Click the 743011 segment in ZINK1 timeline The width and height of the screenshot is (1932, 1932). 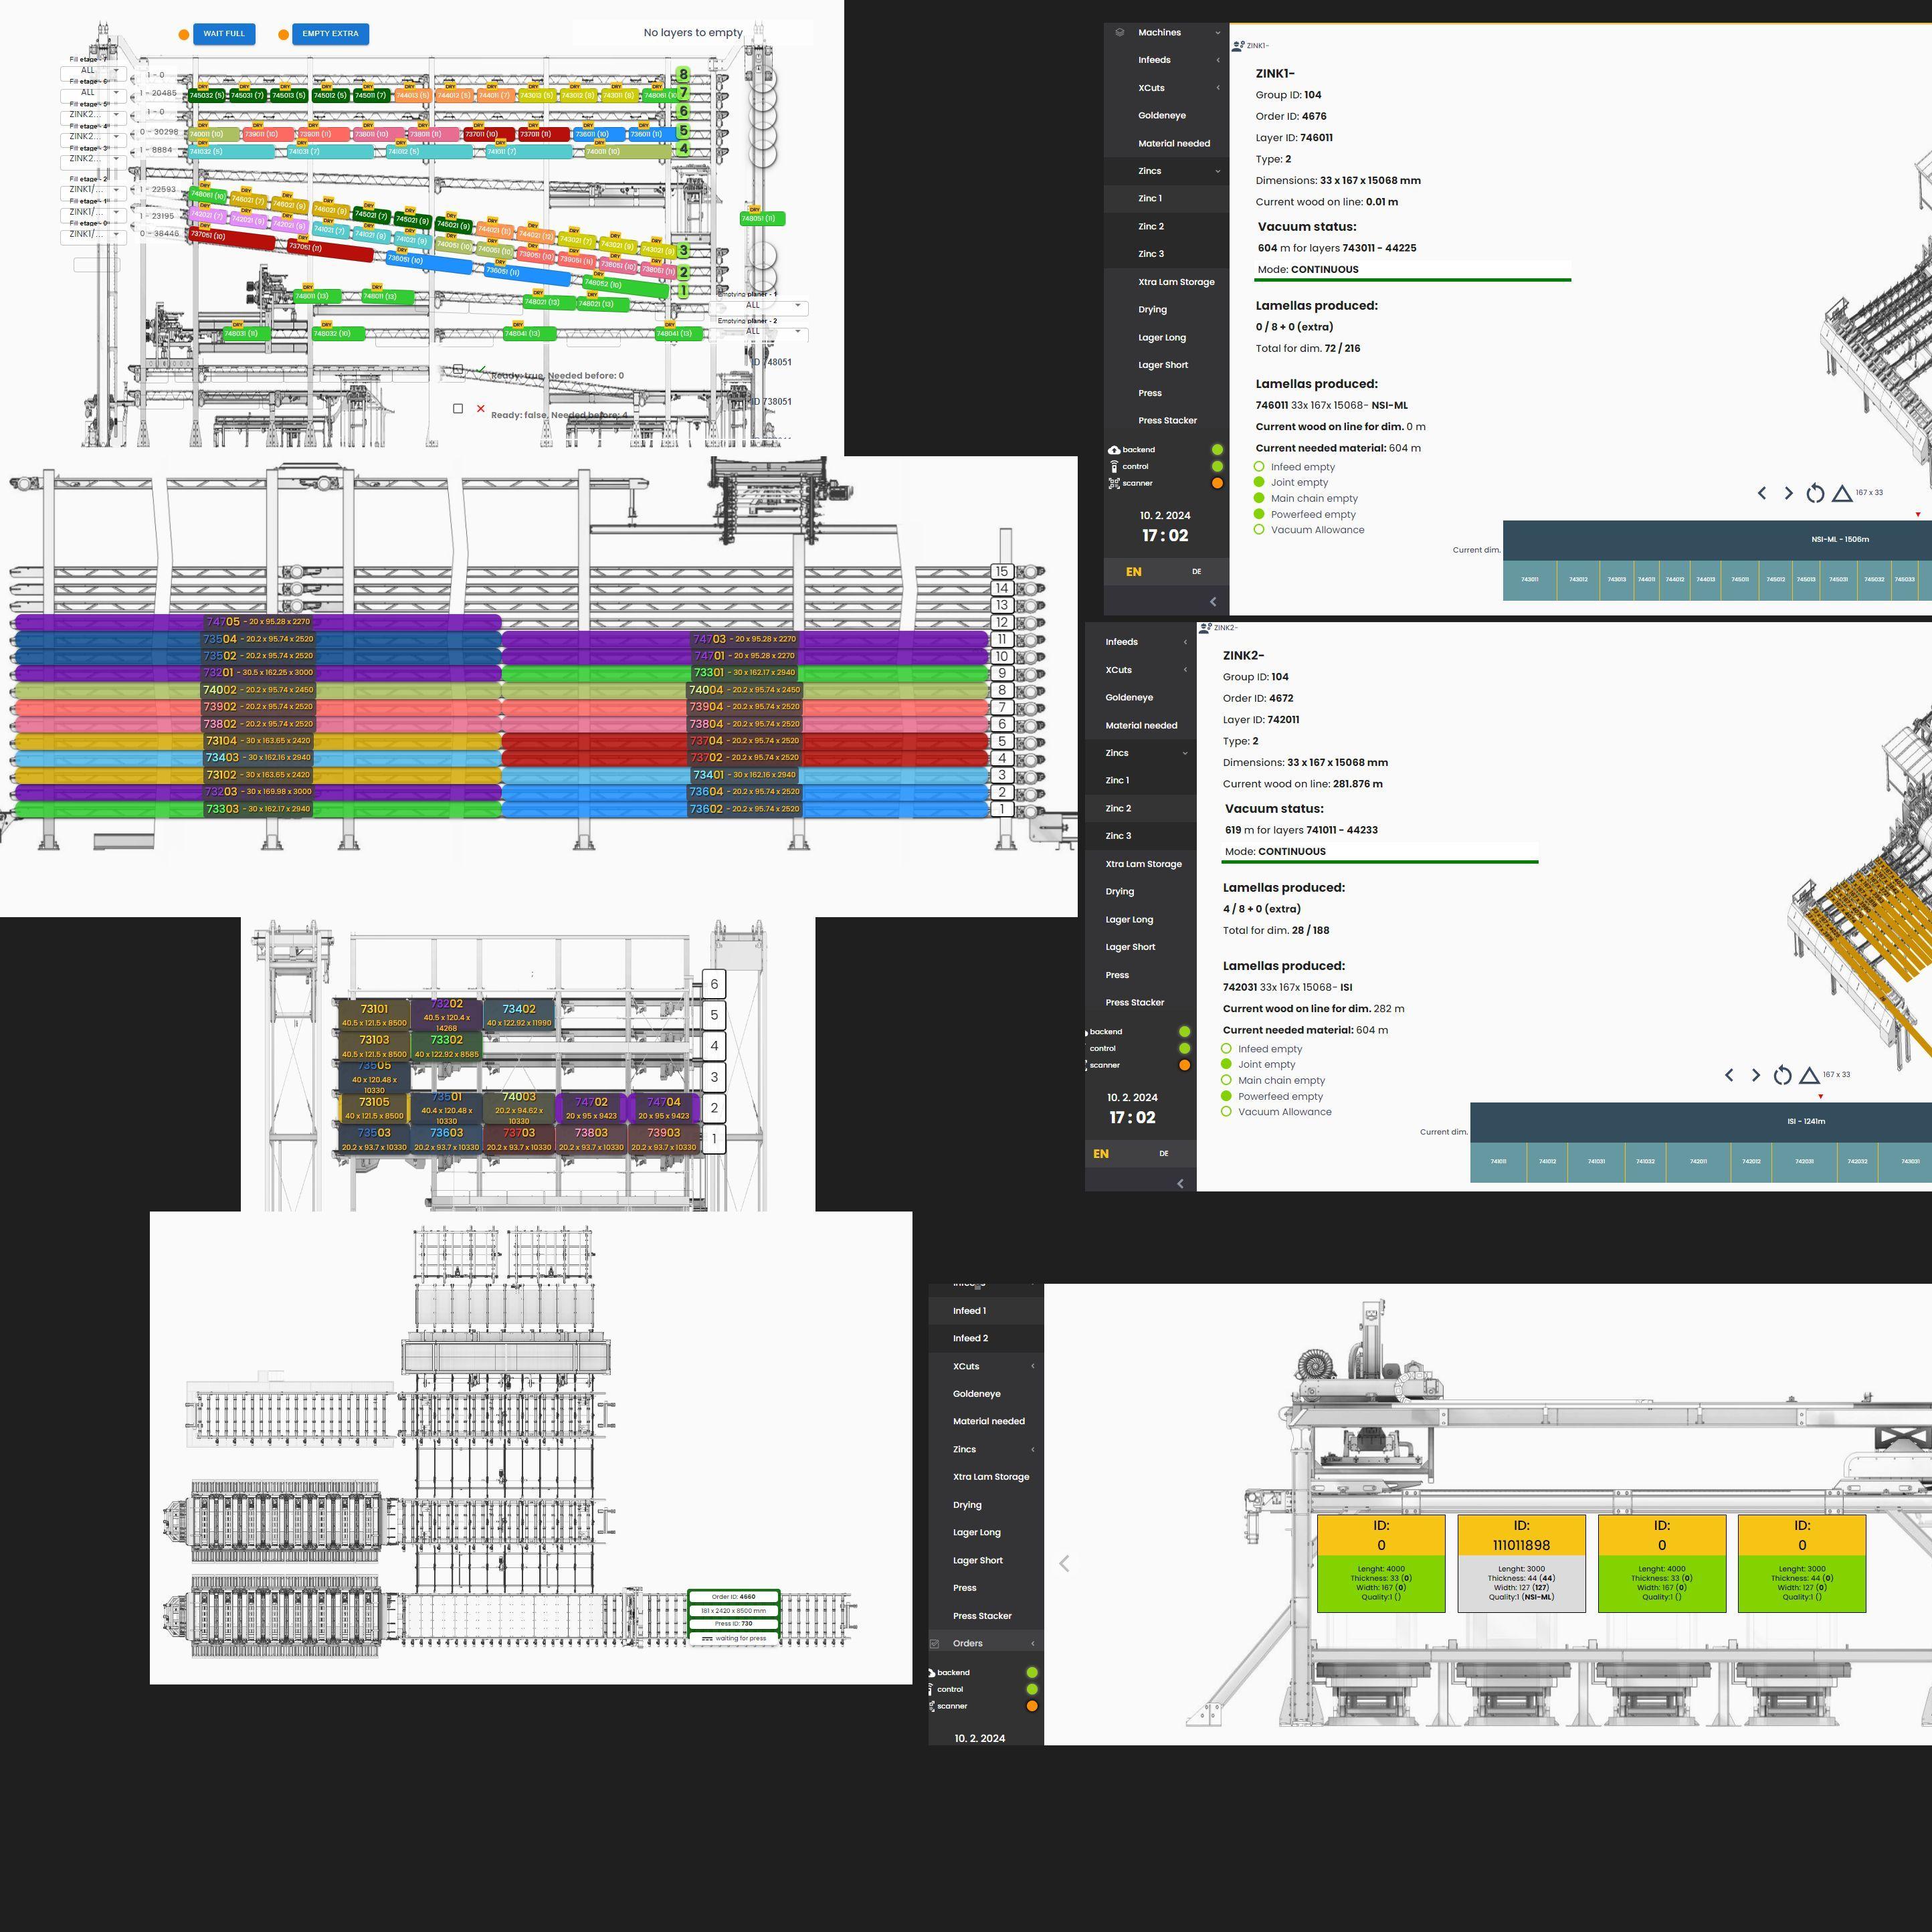coord(1529,580)
